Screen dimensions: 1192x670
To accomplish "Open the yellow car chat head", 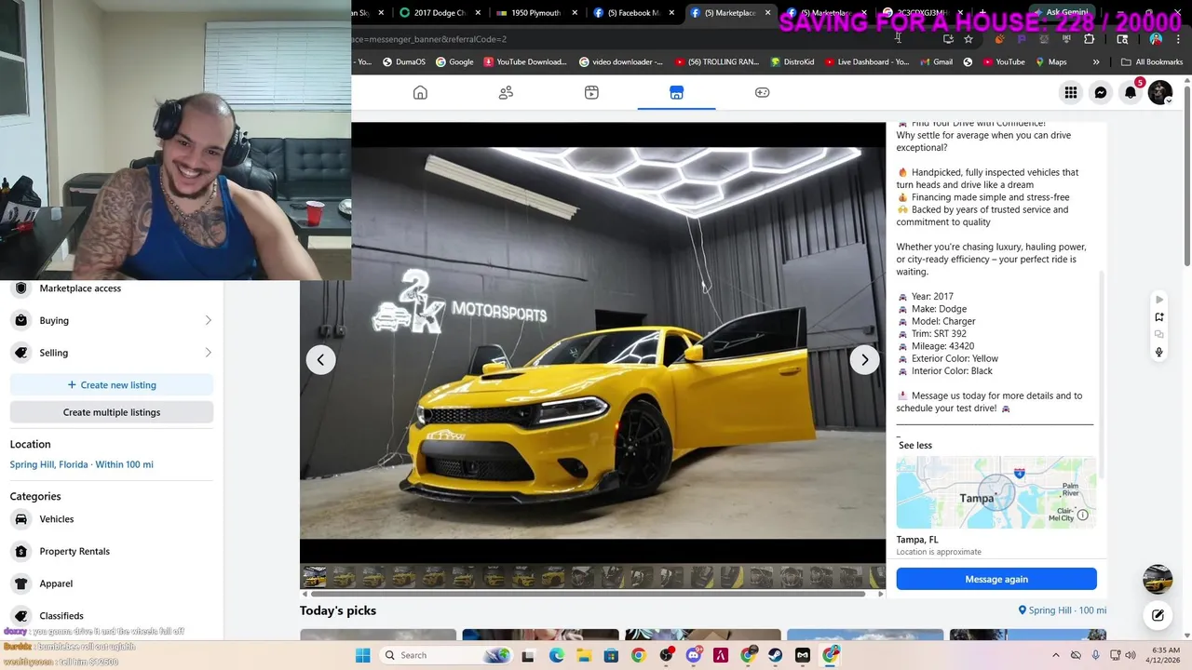I will point(1158,579).
